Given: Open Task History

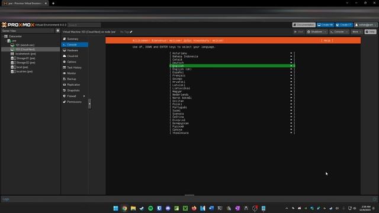Looking at the screenshot, I should pyautogui.click(x=75, y=67).
